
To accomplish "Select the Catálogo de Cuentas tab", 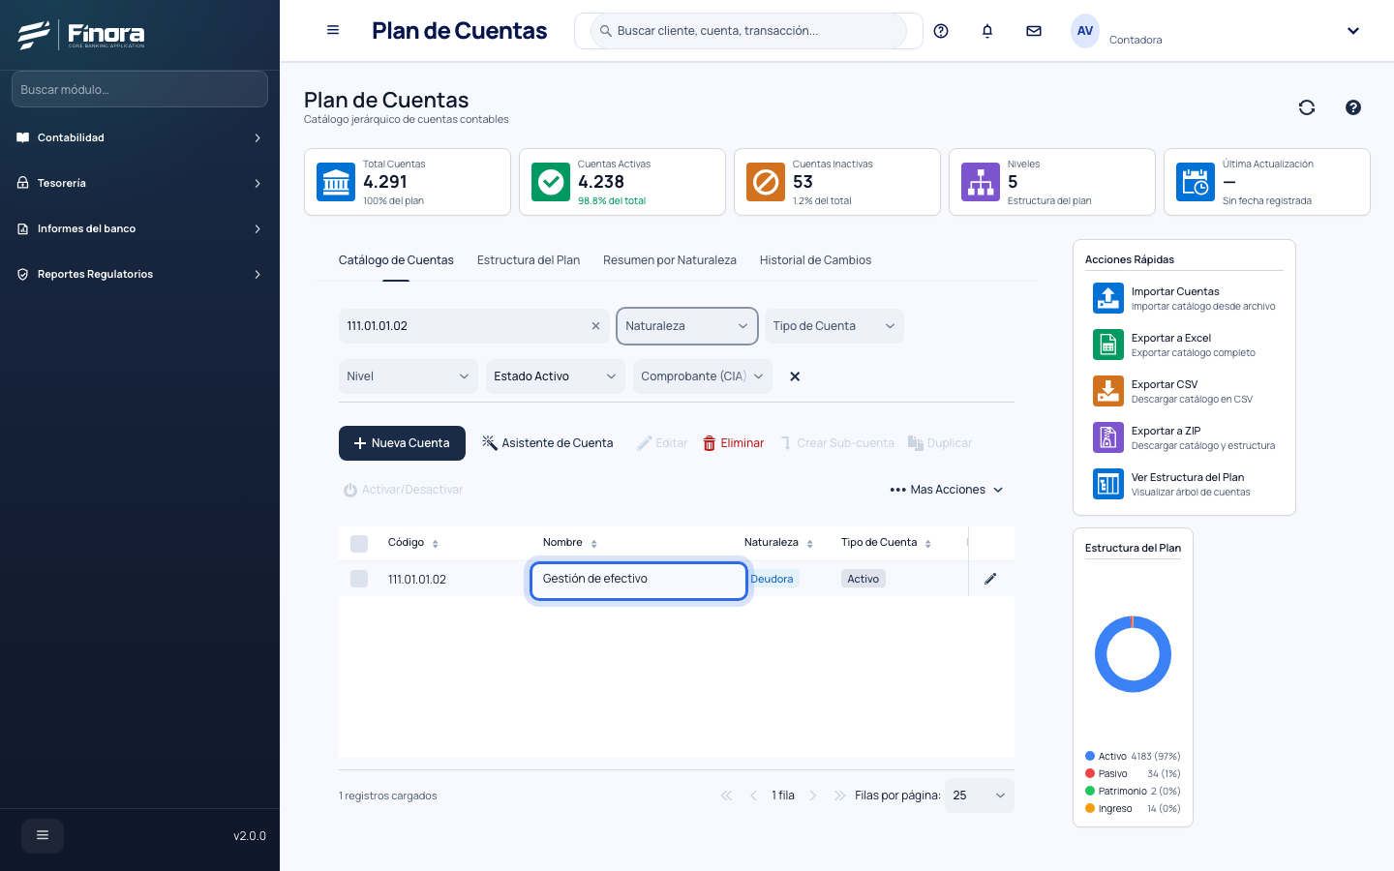I will [396, 260].
